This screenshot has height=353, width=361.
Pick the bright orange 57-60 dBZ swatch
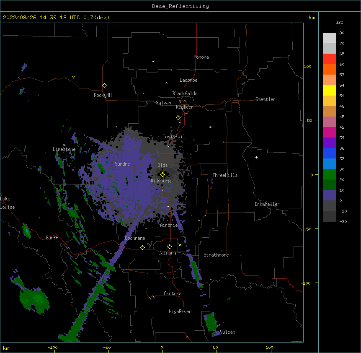329,69
